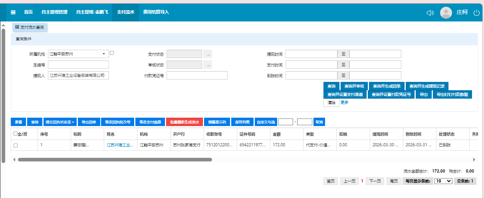Image resolution: width=484 pixels, height=198 pixels.
Task: Click the 车牌号 input field
Action: point(78,65)
